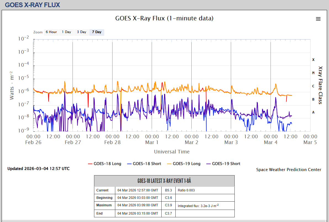
Task: Click the Mar 4 00:00 gridline on the chart
Action: (x=271, y=69)
